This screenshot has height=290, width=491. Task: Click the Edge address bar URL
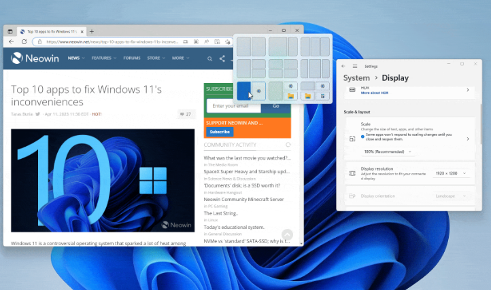point(112,41)
